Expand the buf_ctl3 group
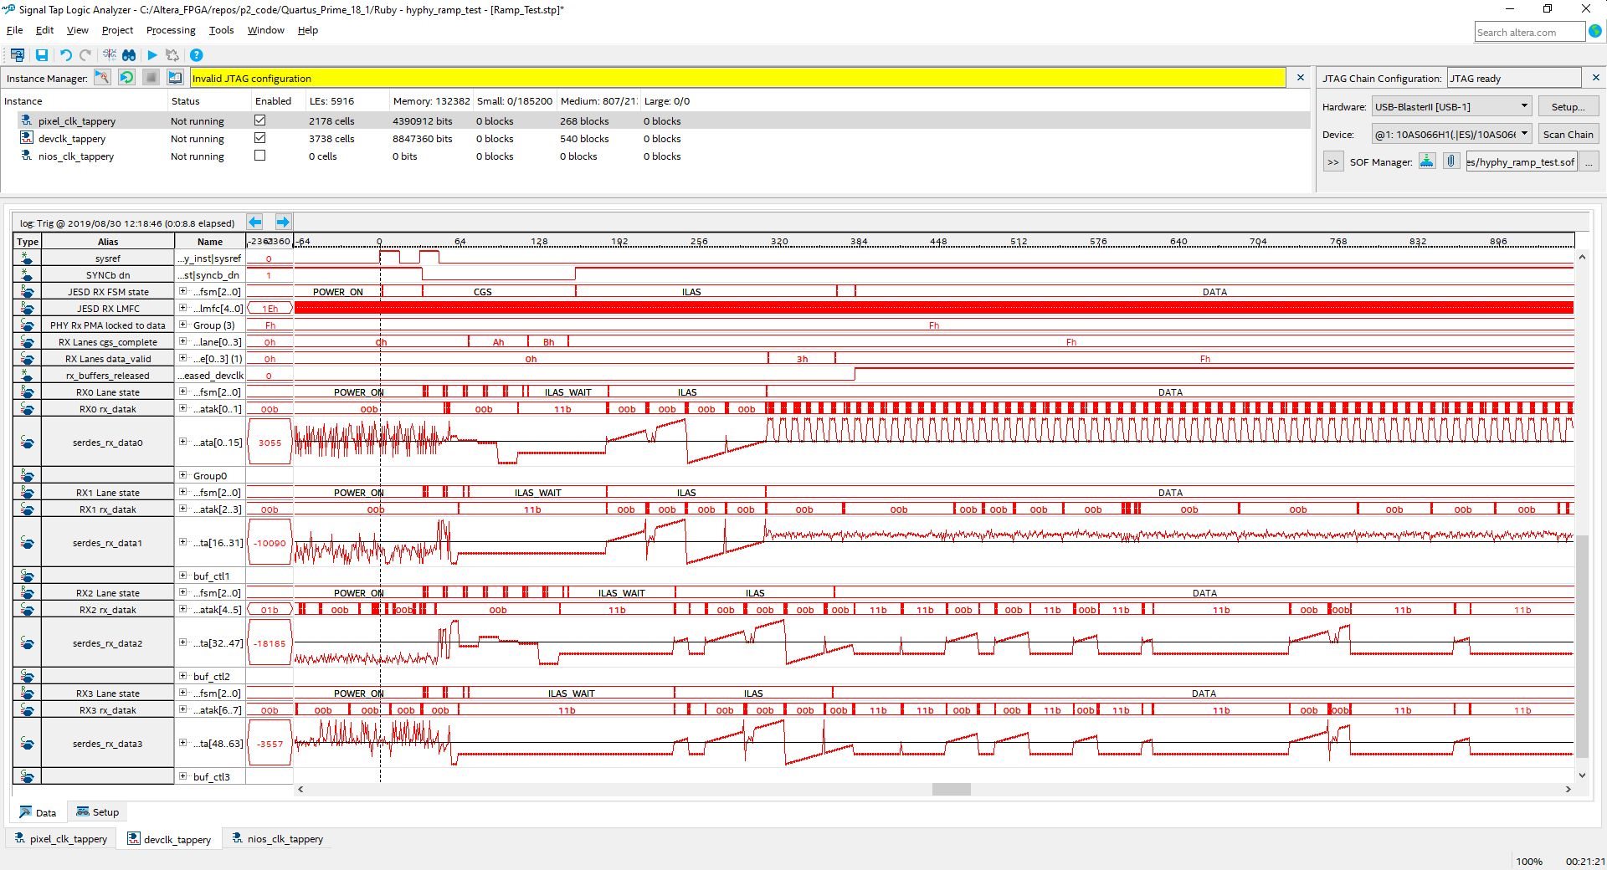This screenshot has width=1607, height=870. tap(182, 776)
